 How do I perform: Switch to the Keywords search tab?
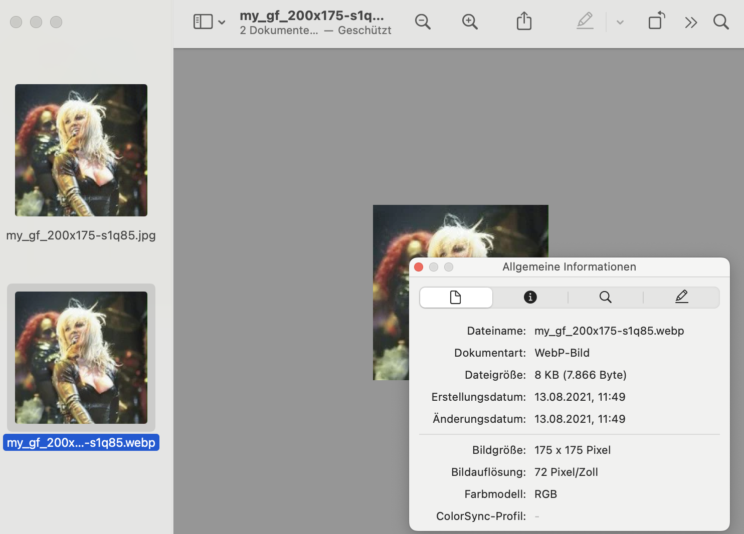point(606,297)
